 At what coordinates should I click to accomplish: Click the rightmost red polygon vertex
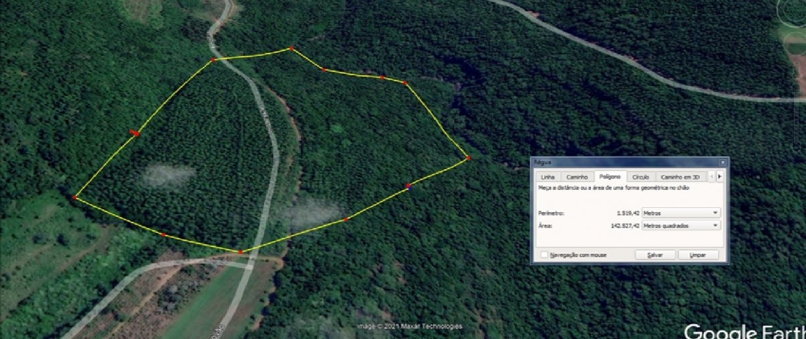pos(468,158)
